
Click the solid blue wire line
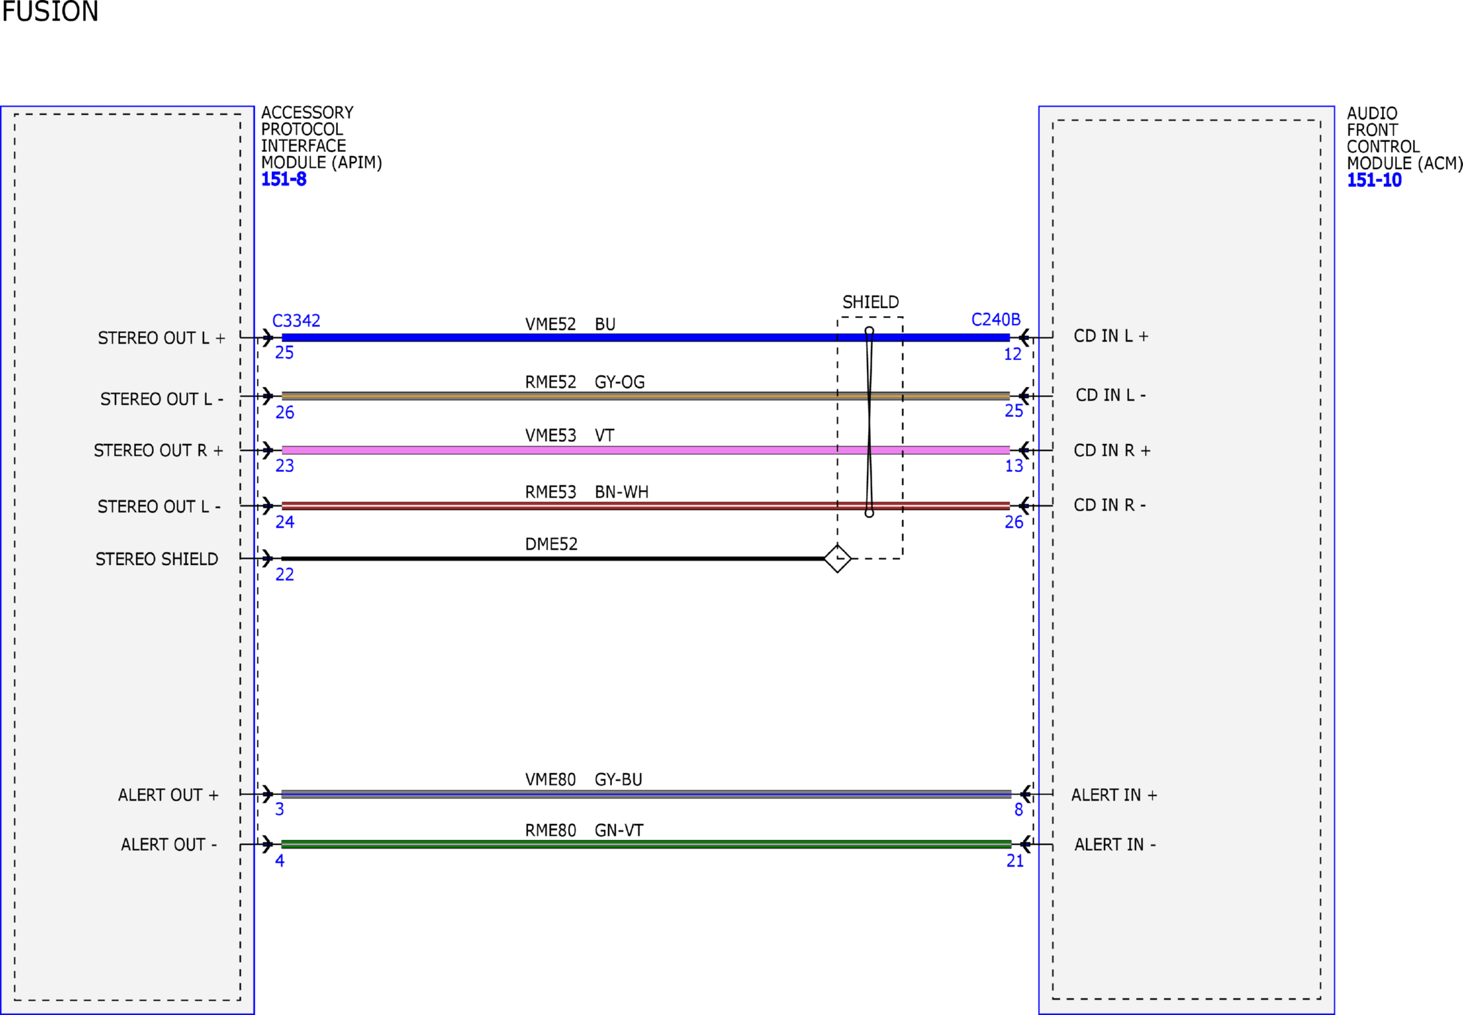click(x=646, y=337)
